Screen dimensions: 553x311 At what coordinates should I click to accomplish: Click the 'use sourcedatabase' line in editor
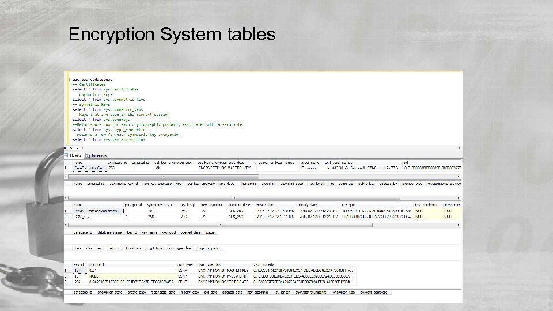tap(92, 79)
